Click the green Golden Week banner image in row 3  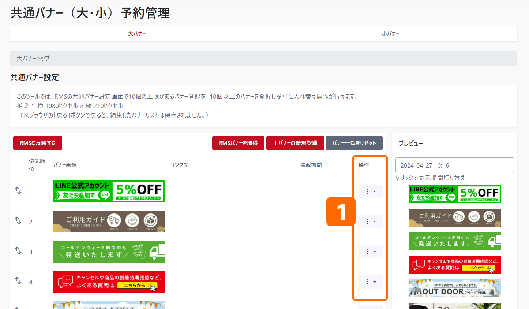[x=109, y=252]
